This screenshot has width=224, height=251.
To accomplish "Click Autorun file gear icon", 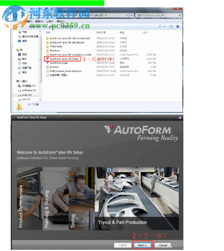I will pyautogui.click(x=47, y=67).
